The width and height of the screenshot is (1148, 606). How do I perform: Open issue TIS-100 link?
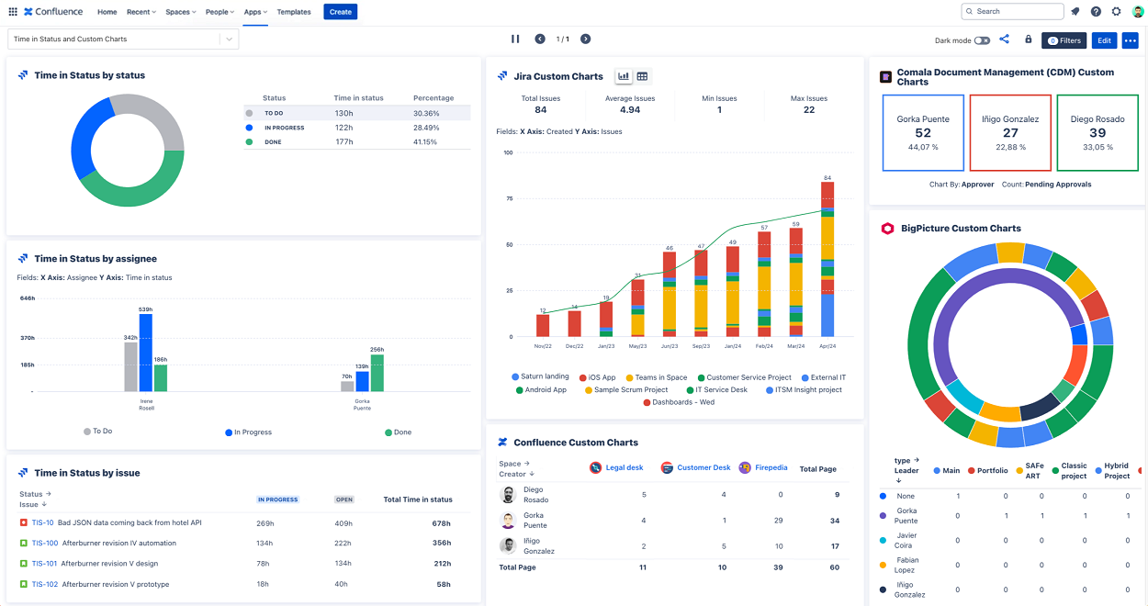click(x=44, y=544)
